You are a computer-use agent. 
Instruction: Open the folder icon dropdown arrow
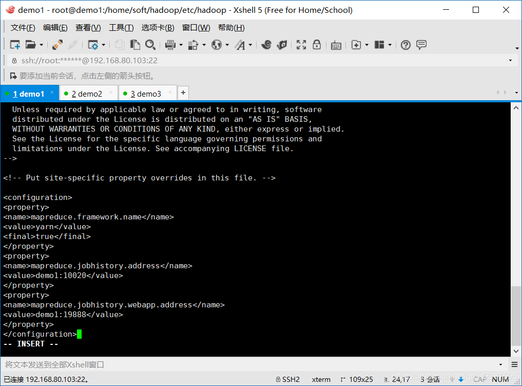coord(41,45)
